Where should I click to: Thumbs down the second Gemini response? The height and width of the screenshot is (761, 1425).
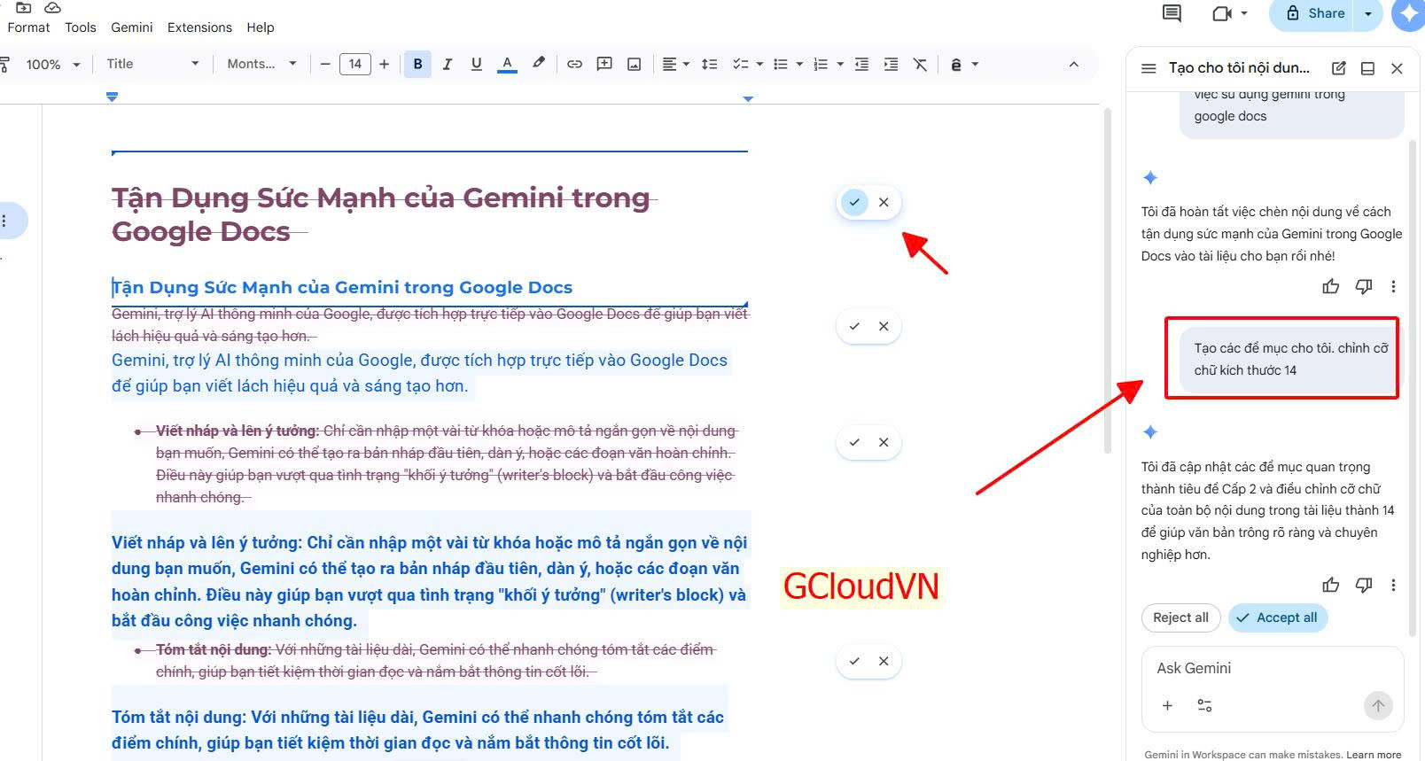[1364, 585]
